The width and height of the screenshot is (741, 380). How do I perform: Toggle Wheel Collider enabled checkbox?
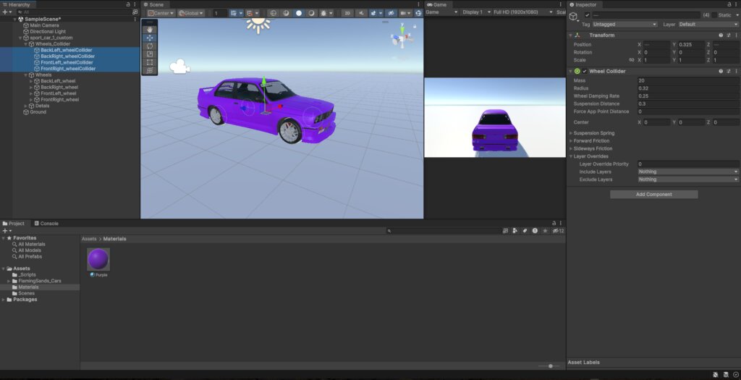click(x=585, y=71)
